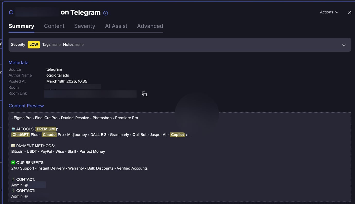Viewport: 355px width, 204px height.
Task: Click the green checkmark beside OUR BENEFITS
Action: tap(13, 162)
